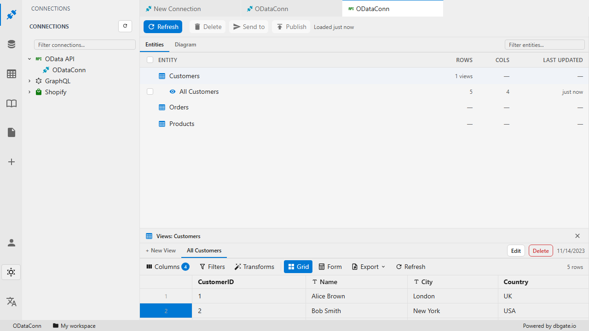Click the blue Refresh button
This screenshot has height=331, width=589.
163,27
